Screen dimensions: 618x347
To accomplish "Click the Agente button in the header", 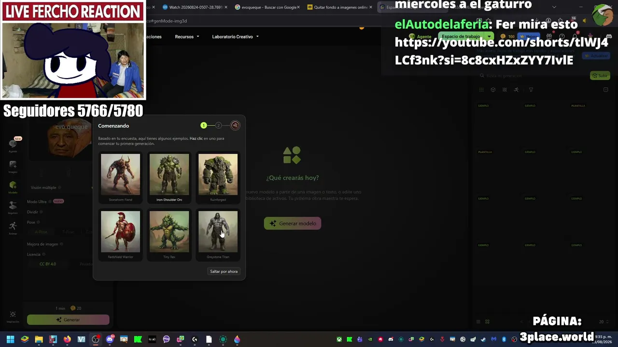I will (x=421, y=37).
